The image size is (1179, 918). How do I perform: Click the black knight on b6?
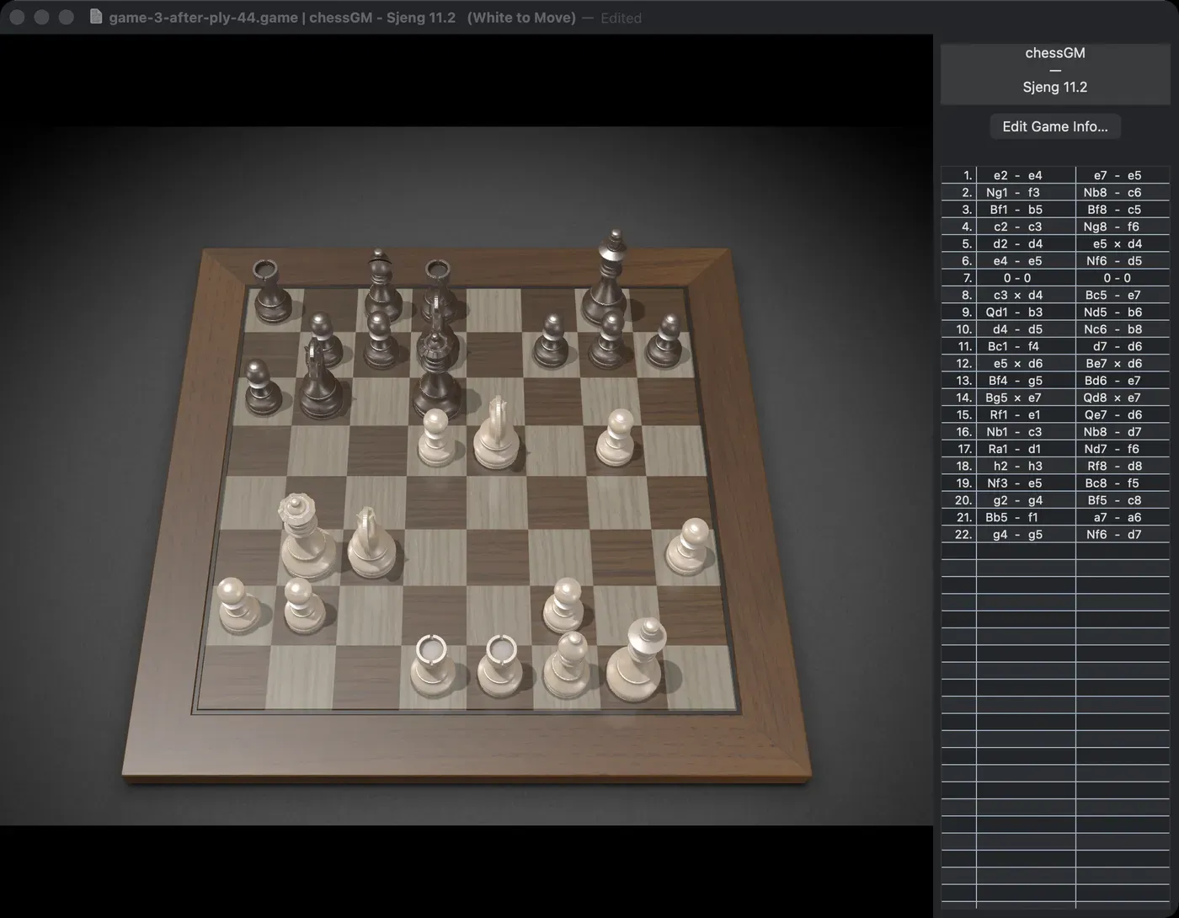[x=320, y=381]
